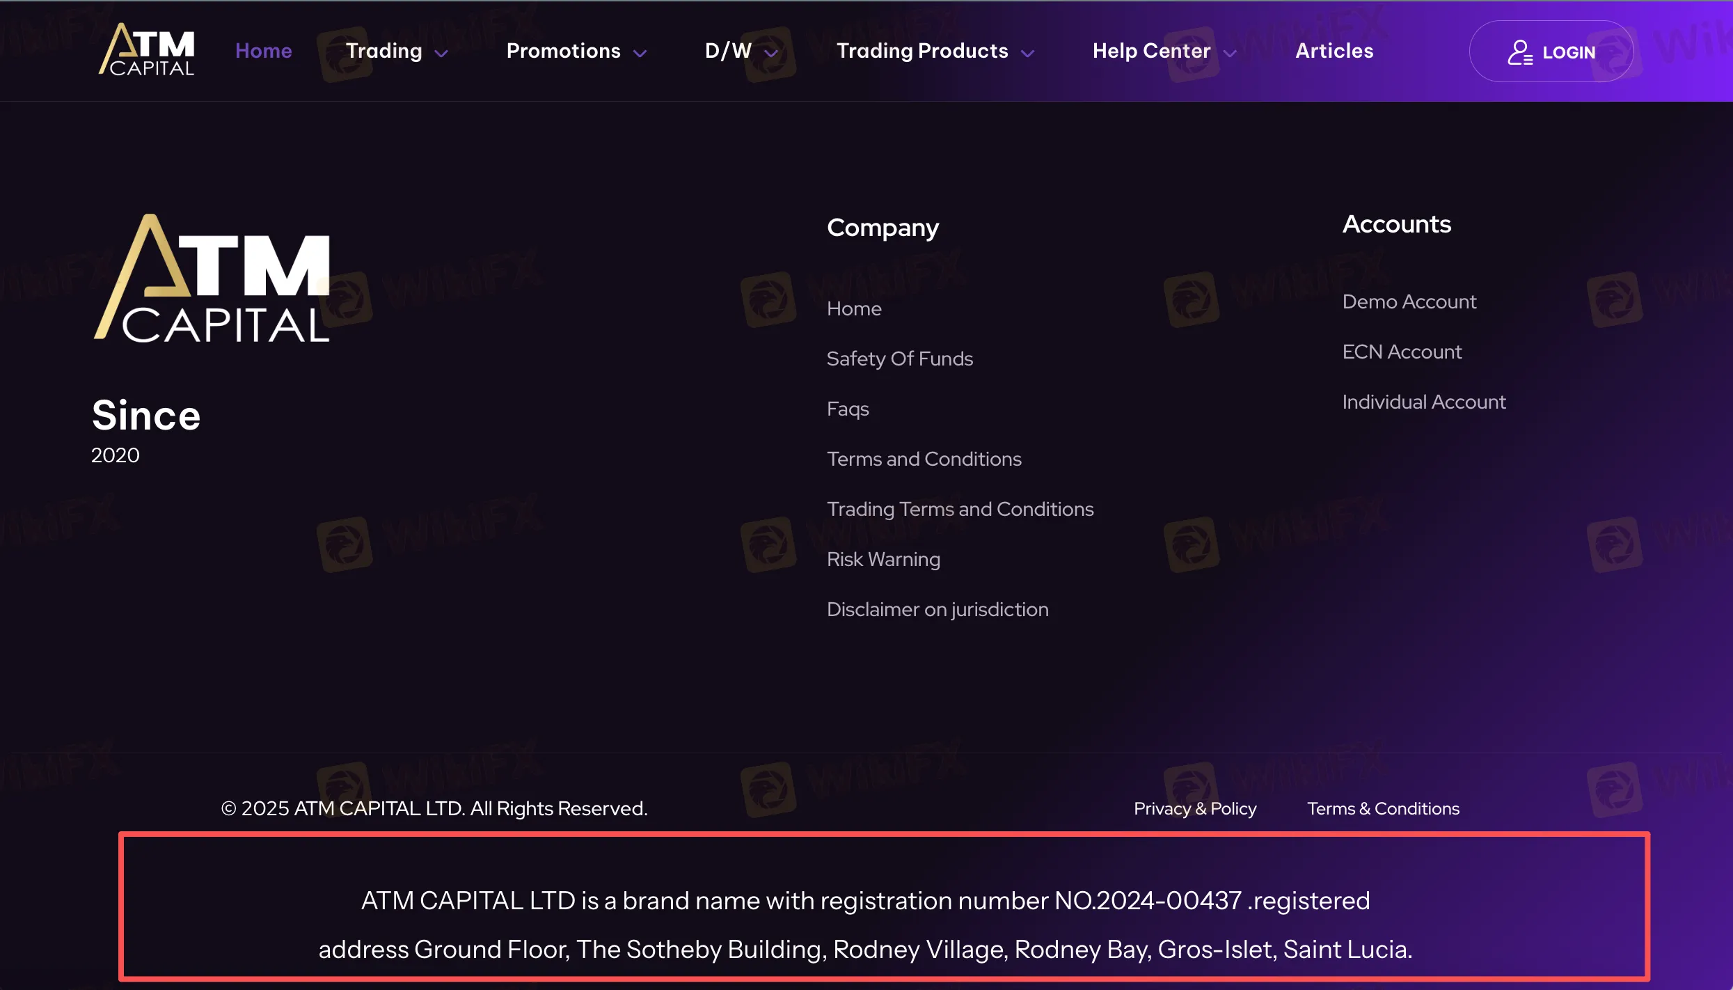
Task: Open the Articles menu item
Action: coord(1334,51)
